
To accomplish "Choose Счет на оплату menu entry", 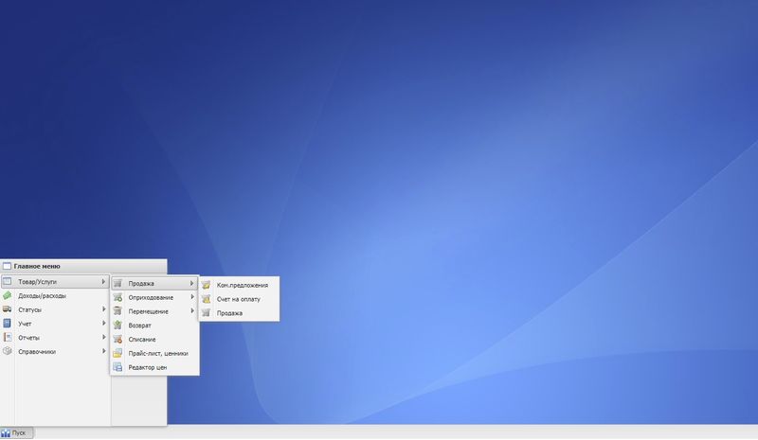I will (239, 299).
